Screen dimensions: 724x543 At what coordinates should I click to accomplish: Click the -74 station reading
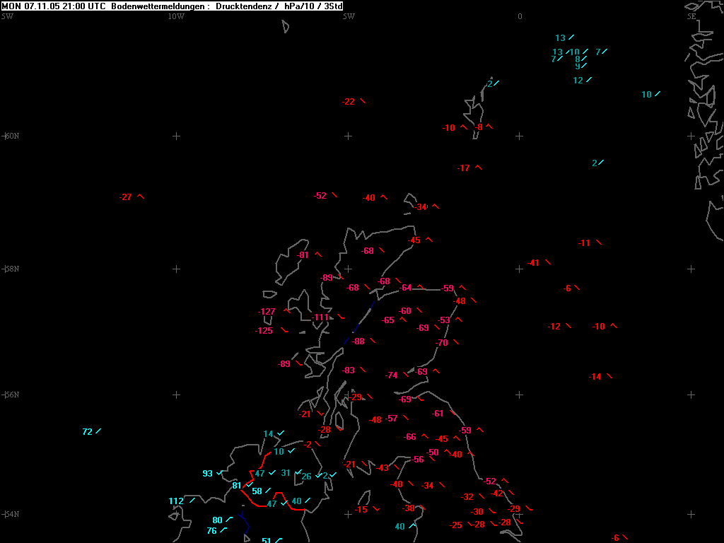pos(392,375)
